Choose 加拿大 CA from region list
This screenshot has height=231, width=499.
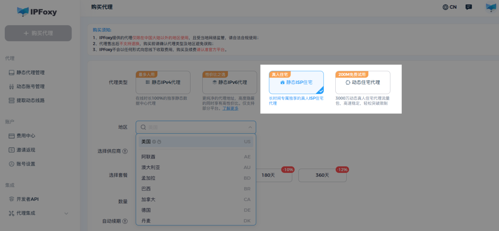[196, 199]
